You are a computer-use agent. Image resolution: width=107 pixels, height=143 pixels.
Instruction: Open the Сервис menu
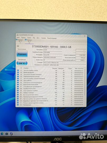coord(29,38)
